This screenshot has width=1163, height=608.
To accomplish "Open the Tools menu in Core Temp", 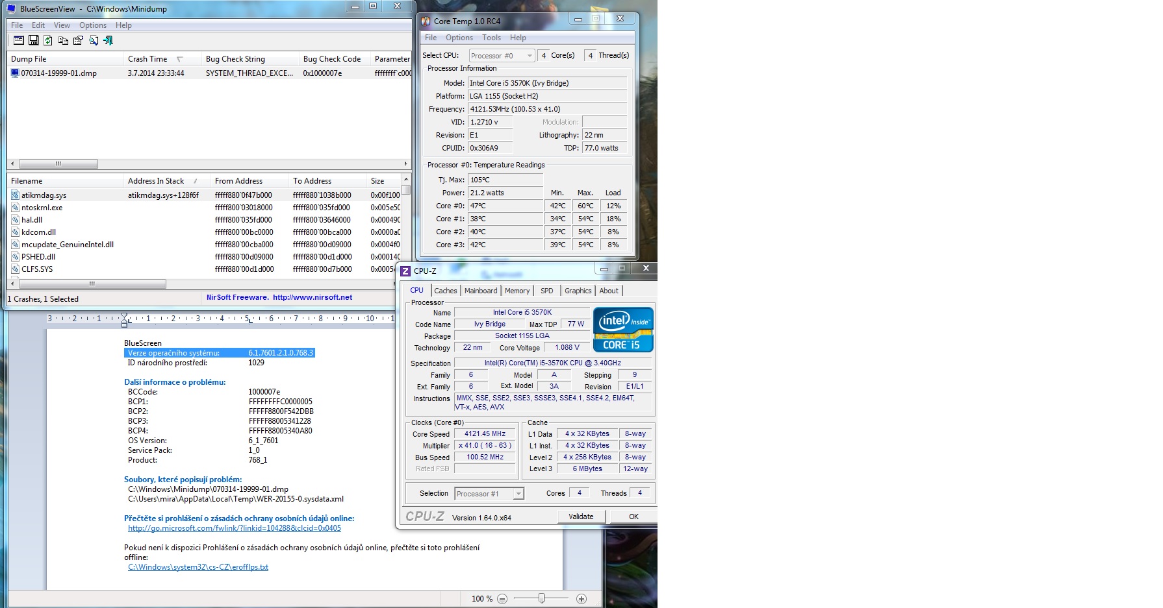I will pyautogui.click(x=491, y=38).
